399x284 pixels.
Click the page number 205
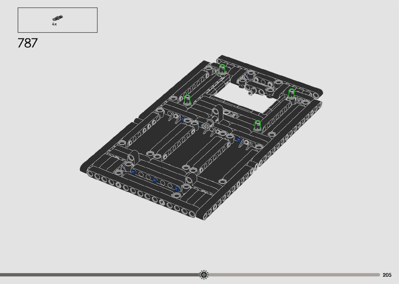point(387,275)
